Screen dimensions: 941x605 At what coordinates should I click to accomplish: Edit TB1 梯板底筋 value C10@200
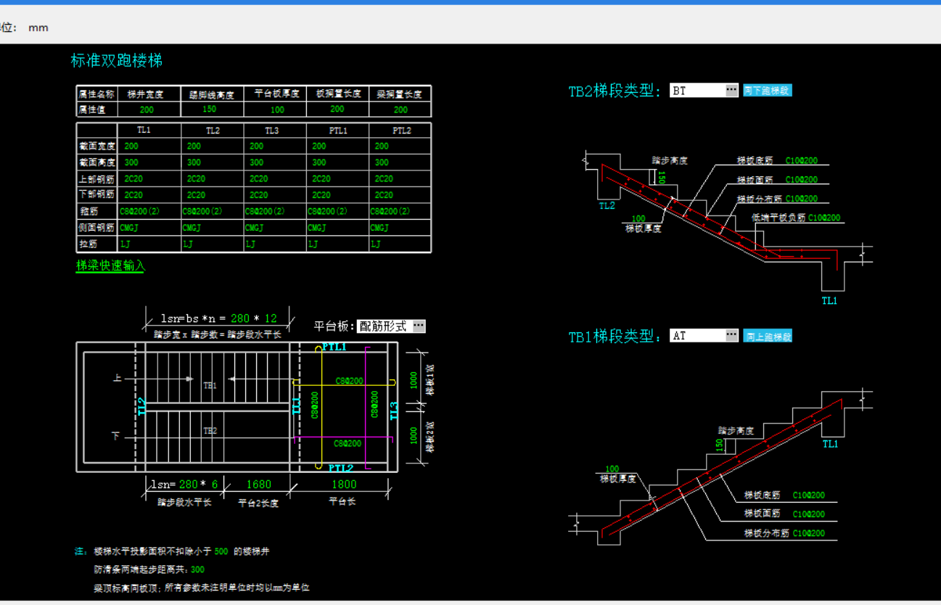(809, 495)
